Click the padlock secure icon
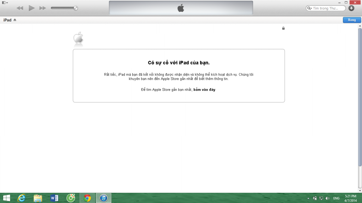Screen dimensions: 362x203 tap(283, 28)
